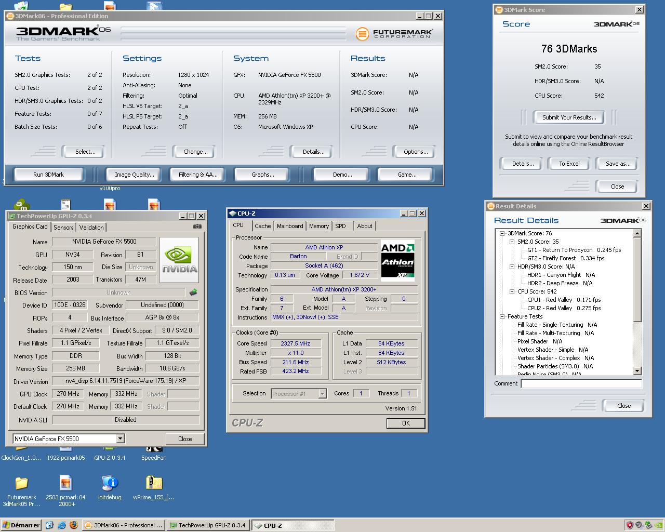The width and height of the screenshot is (665, 532).
Task: Click the Démarrer start button
Action: coord(20,525)
